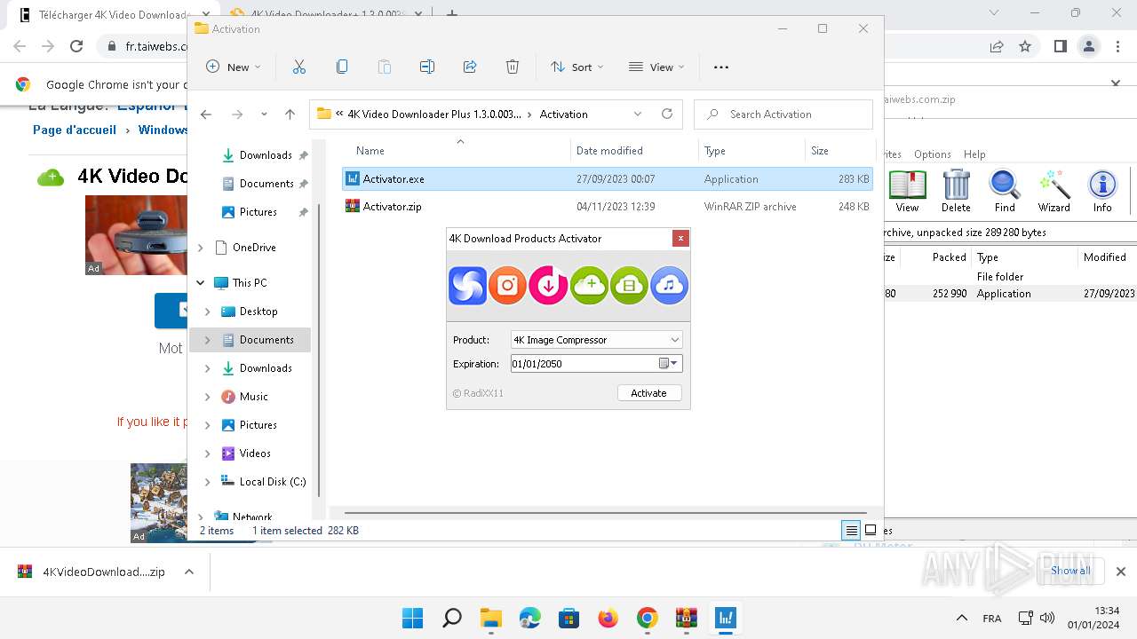1137x639 pixels.
Task: Select the green cloud film-strip product icon
Action: [629, 286]
